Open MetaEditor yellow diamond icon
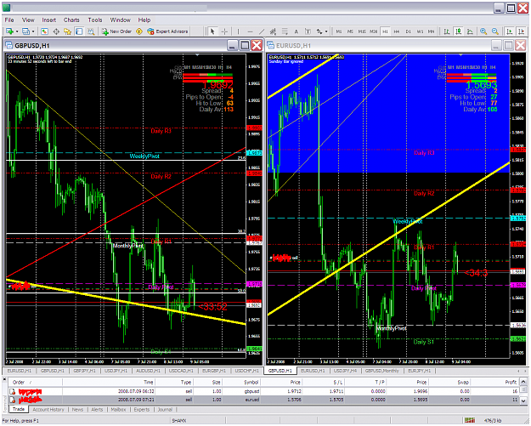Screen dimensions: 531x426 pyautogui.click(x=139, y=31)
